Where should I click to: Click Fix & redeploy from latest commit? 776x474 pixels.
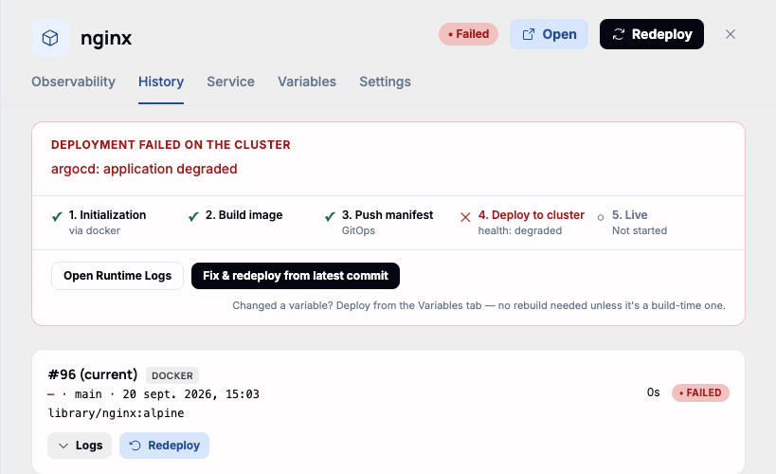[x=296, y=276]
